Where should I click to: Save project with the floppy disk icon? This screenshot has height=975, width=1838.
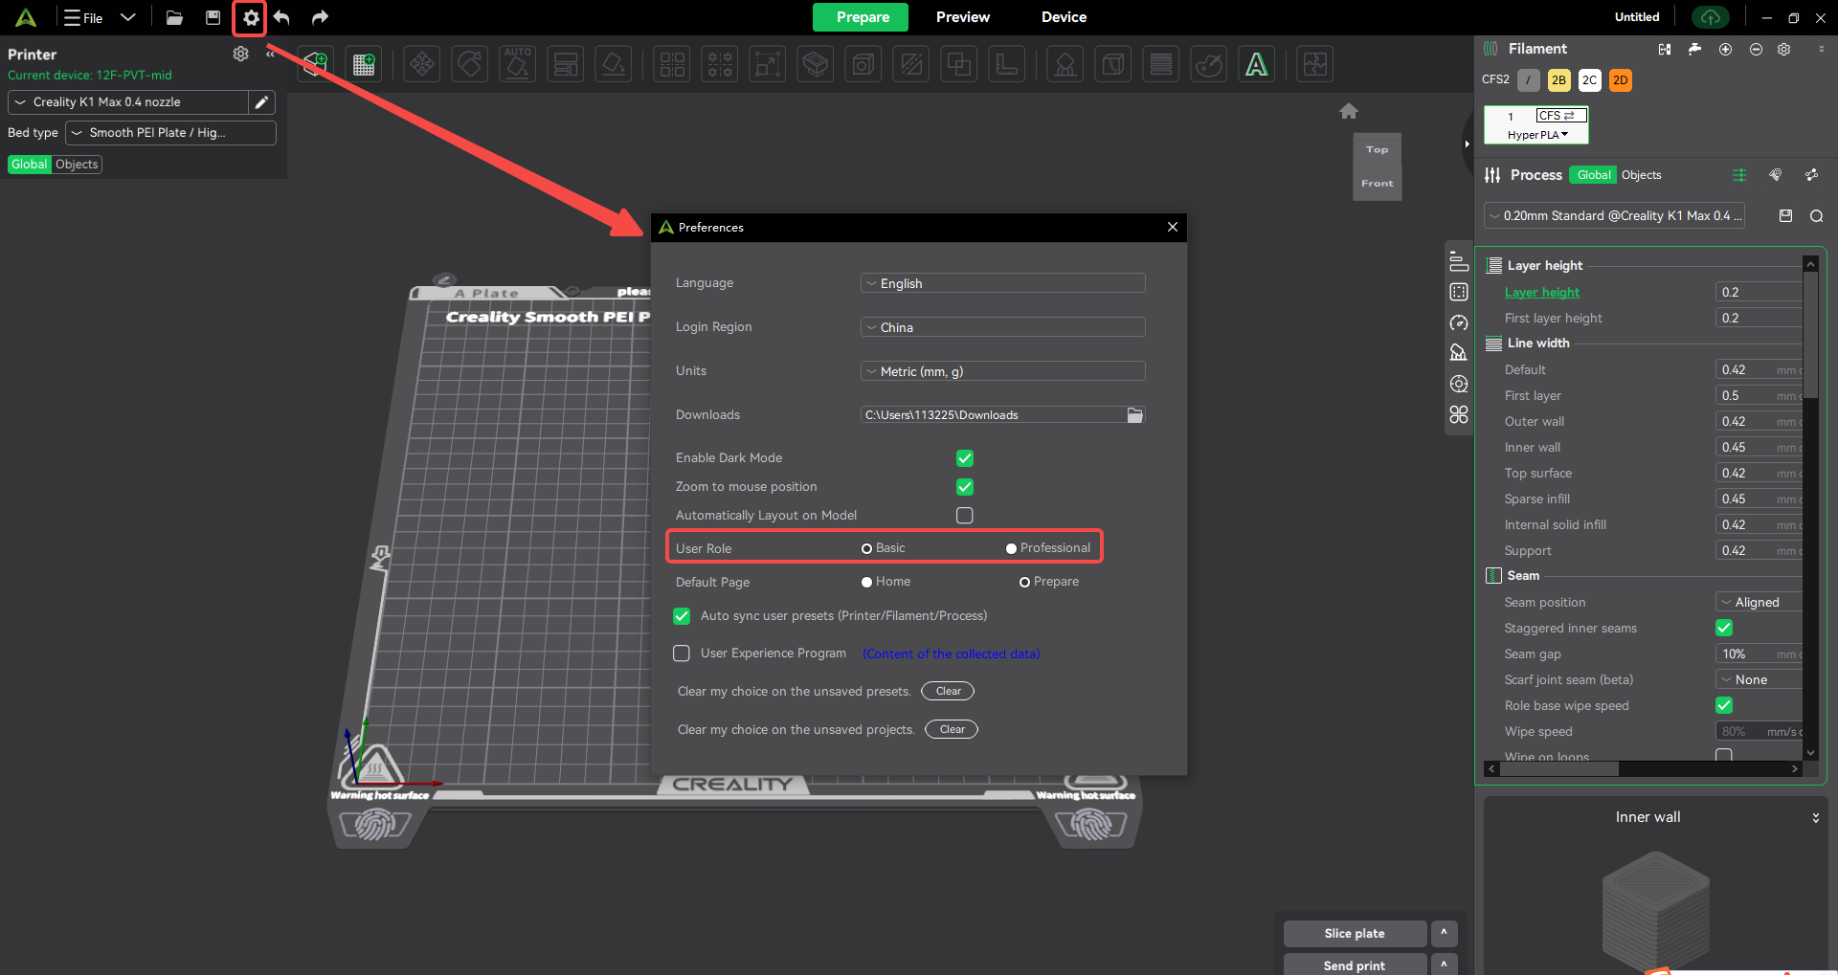(213, 17)
